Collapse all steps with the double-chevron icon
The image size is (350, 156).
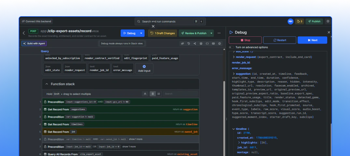click(145, 94)
